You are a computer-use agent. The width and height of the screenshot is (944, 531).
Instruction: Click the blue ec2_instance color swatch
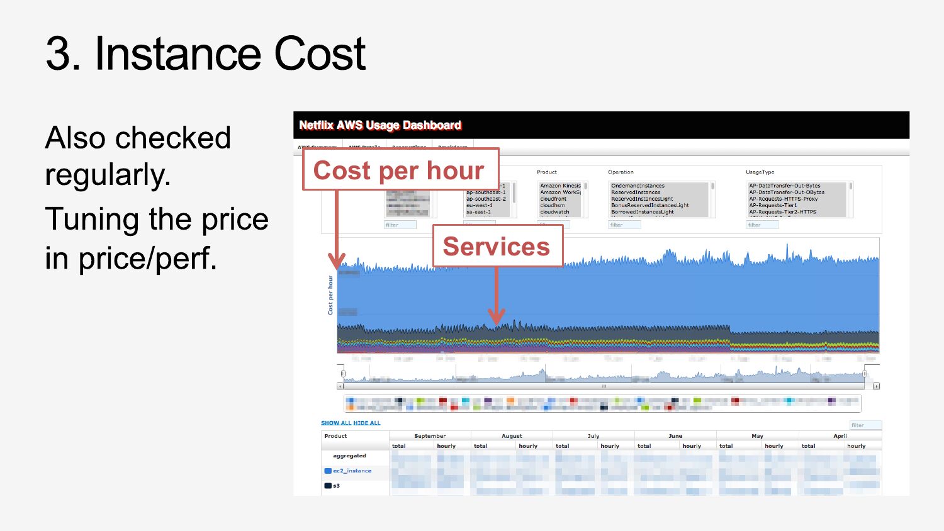(327, 471)
